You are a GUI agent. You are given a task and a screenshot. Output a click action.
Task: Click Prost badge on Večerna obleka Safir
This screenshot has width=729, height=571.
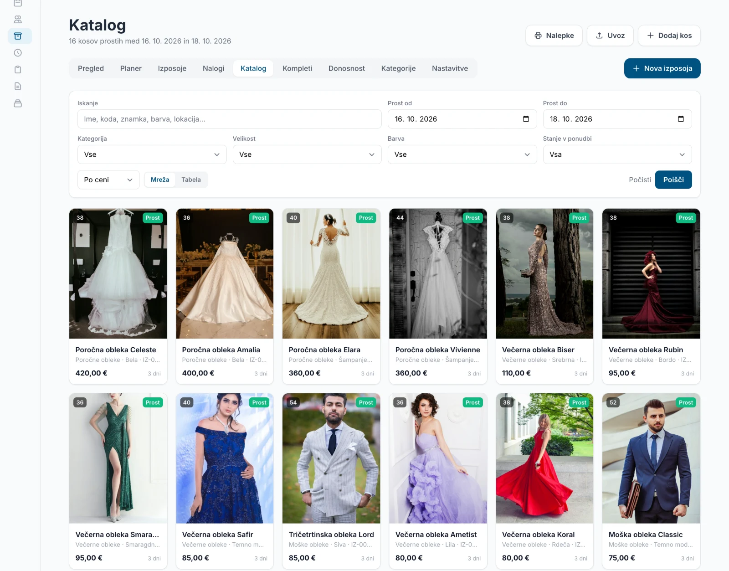259,402
